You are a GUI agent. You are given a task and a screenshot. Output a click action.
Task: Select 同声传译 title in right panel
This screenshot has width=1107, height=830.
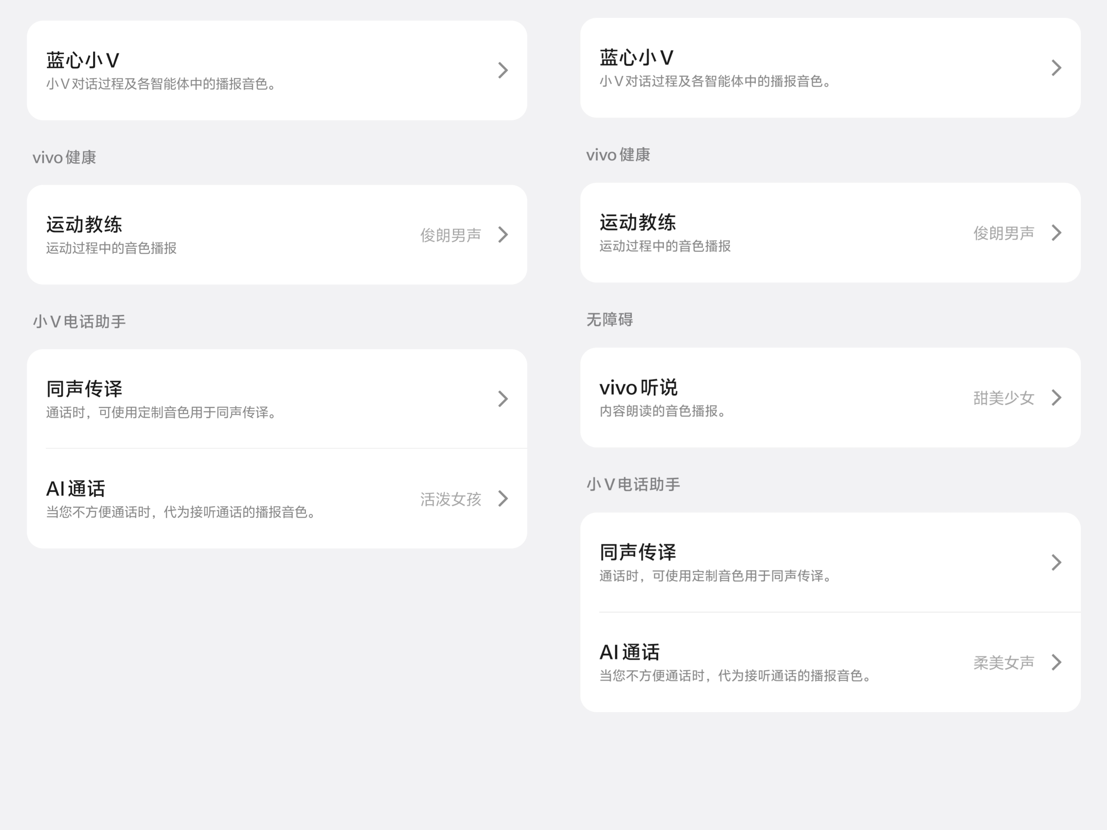[x=638, y=552]
